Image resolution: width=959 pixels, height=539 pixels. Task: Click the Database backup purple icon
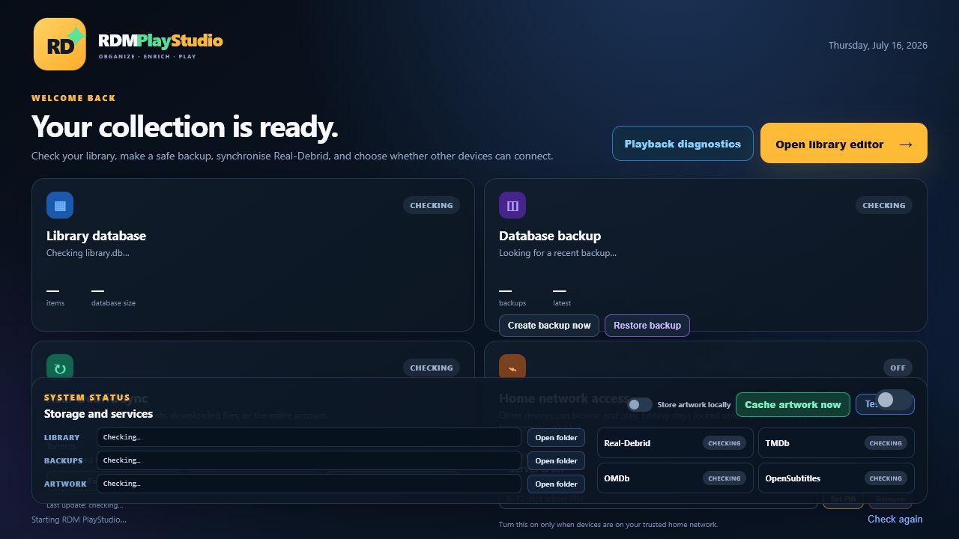[x=512, y=205]
